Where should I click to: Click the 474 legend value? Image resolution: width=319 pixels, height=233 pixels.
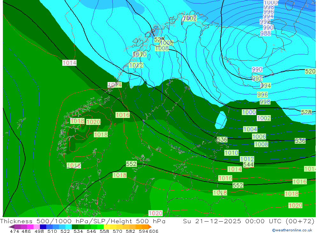click(x=15, y=231)
